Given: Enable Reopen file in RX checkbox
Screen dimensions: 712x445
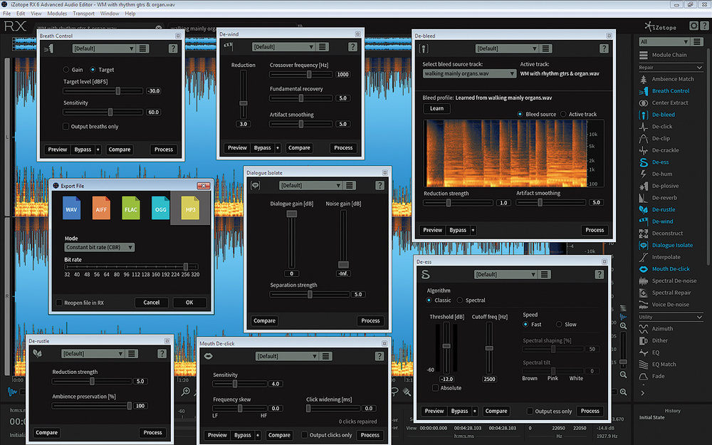Looking at the screenshot, I should point(59,303).
